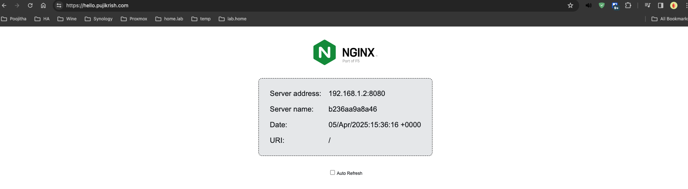Open media control playlist icon
This screenshot has width=688, height=189.
648,5
